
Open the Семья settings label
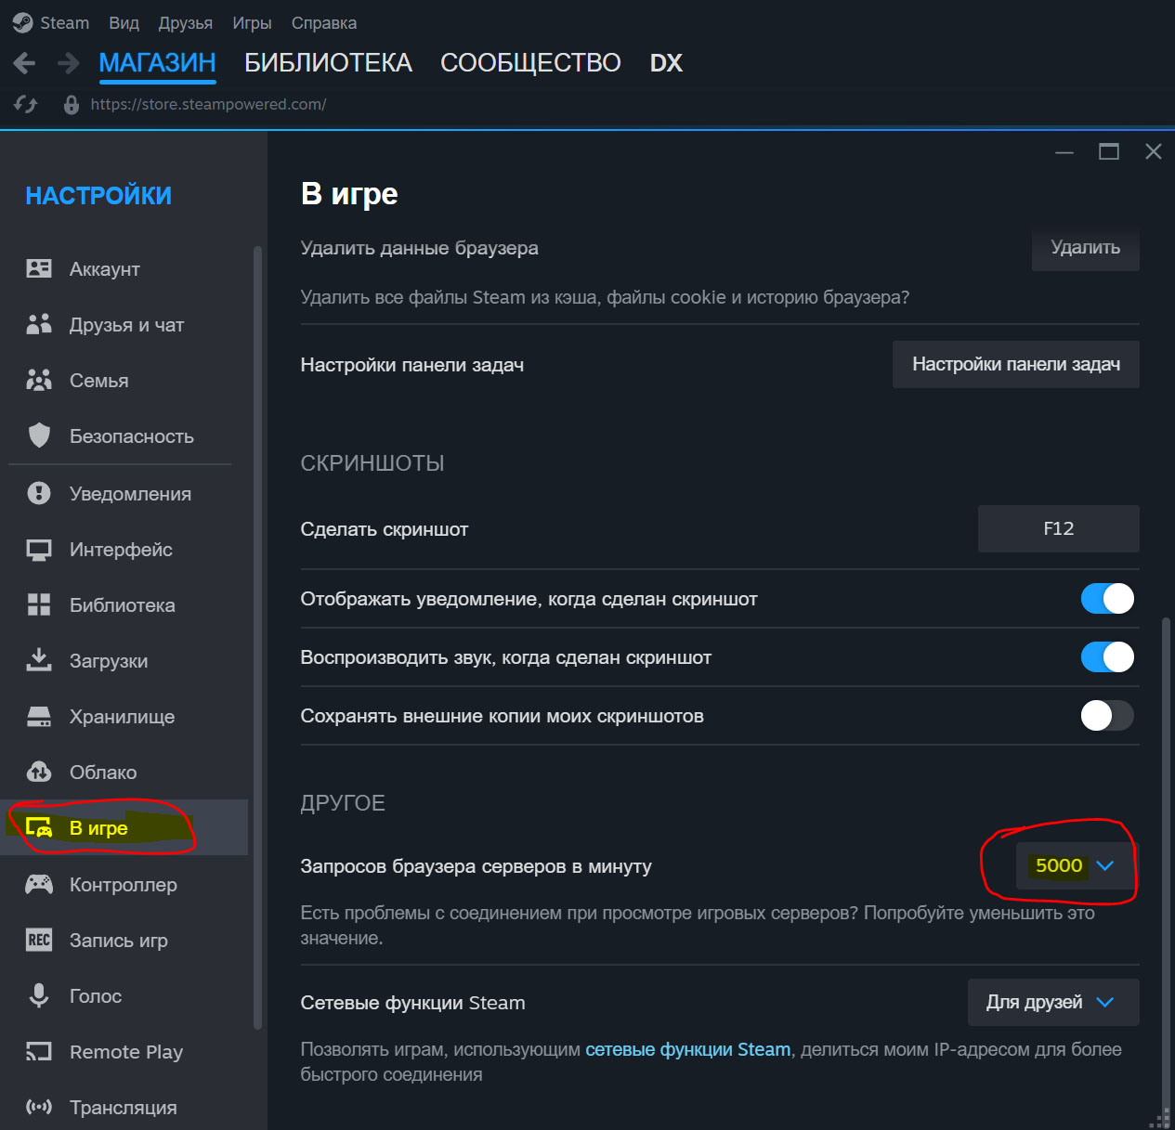[x=98, y=381]
